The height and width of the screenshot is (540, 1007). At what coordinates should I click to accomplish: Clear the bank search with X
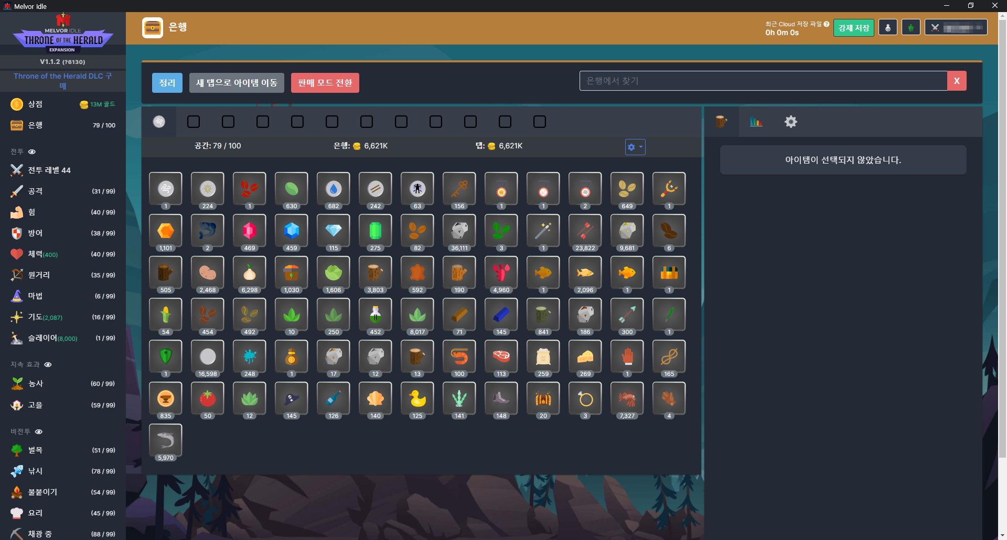[957, 81]
